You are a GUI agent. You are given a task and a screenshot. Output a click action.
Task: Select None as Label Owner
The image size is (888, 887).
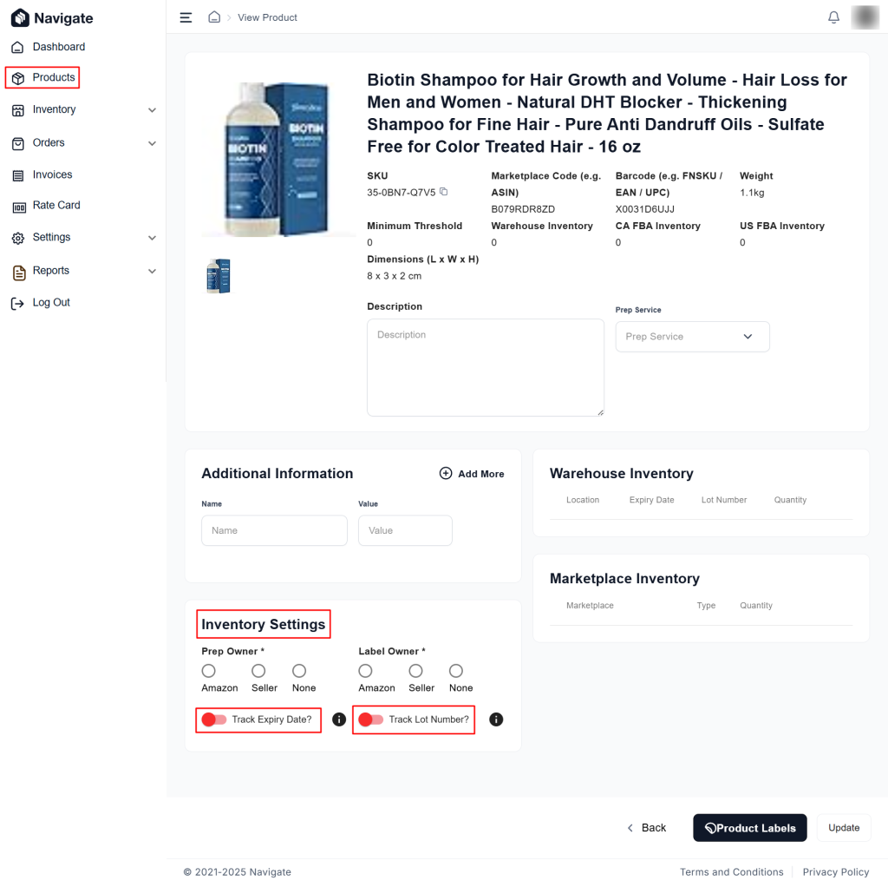pos(456,671)
